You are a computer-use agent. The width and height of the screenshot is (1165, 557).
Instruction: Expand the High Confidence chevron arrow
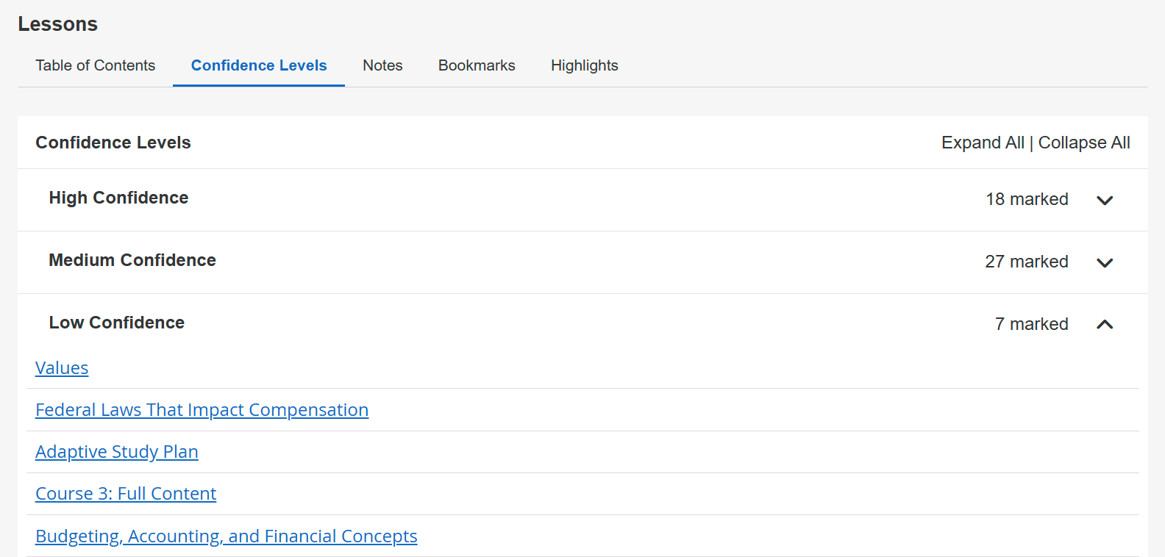(1105, 200)
